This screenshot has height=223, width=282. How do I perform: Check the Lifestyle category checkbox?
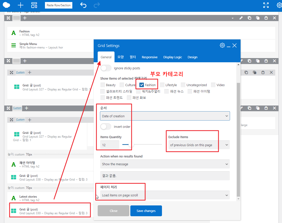[162, 85]
